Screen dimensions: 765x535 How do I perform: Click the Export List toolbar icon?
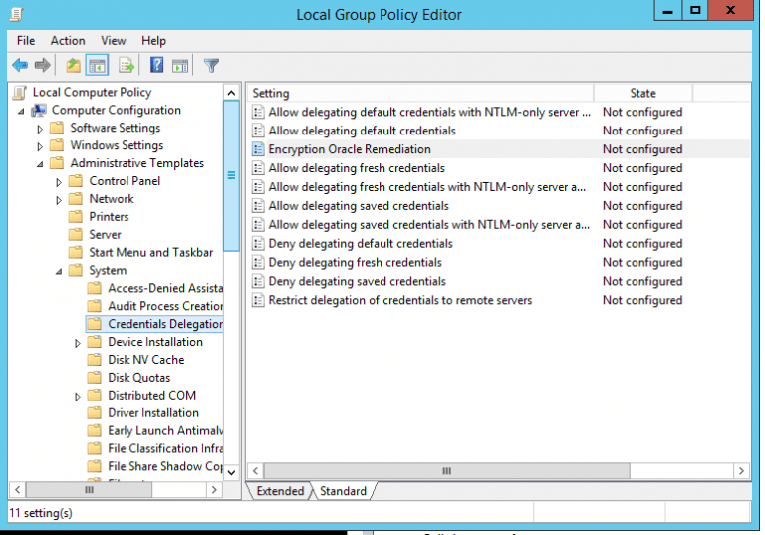tap(127, 65)
